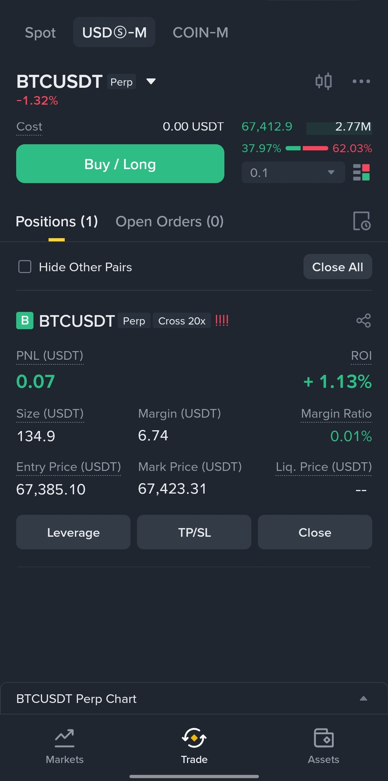Check the Hide Other Pairs checkbox

click(25, 267)
